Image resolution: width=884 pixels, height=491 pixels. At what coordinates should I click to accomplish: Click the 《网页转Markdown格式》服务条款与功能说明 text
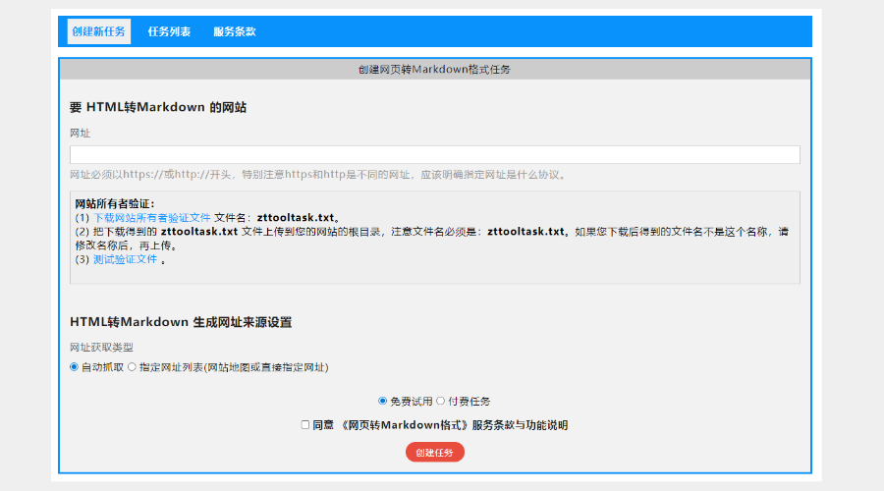(x=454, y=425)
